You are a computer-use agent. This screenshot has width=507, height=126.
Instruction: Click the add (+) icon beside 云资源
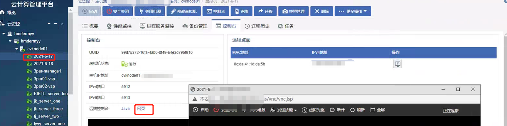49,24
